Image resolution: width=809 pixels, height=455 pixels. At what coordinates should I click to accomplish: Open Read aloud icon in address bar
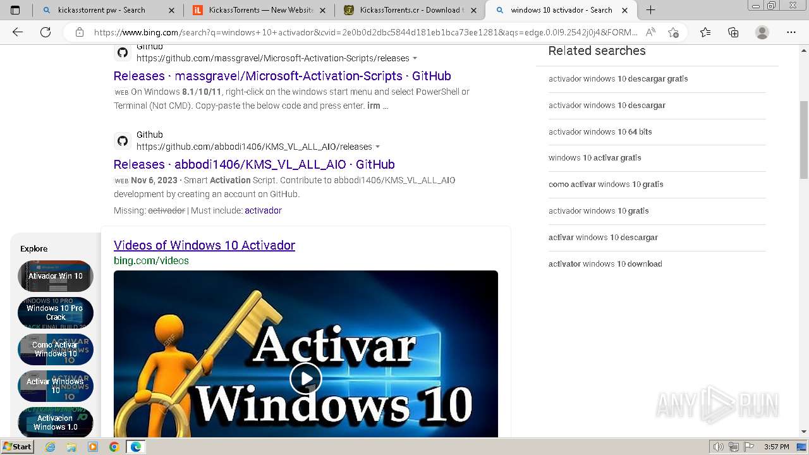[x=650, y=32]
